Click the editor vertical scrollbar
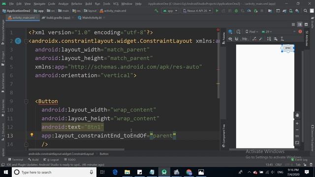 point(218,64)
